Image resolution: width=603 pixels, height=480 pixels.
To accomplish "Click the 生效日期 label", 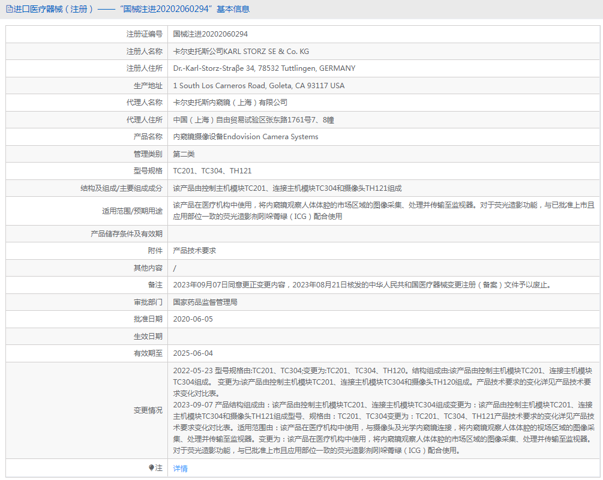I will click(x=148, y=337).
